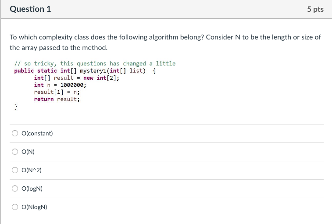Click the 'return result;' code line
332x224 pixels.
[57, 100]
